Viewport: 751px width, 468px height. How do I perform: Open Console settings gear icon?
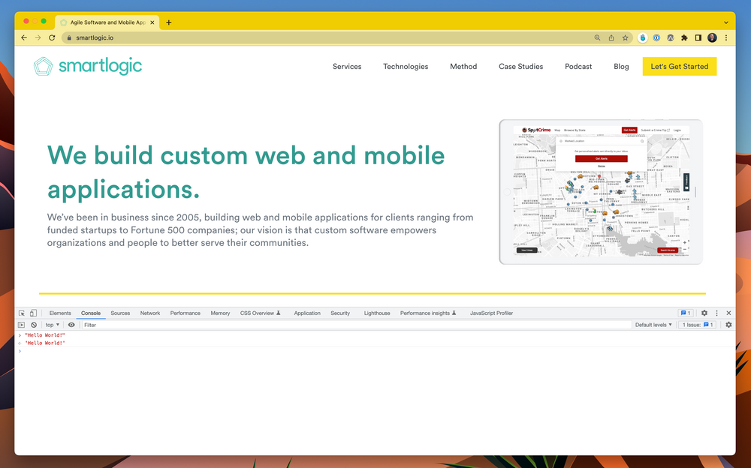728,325
